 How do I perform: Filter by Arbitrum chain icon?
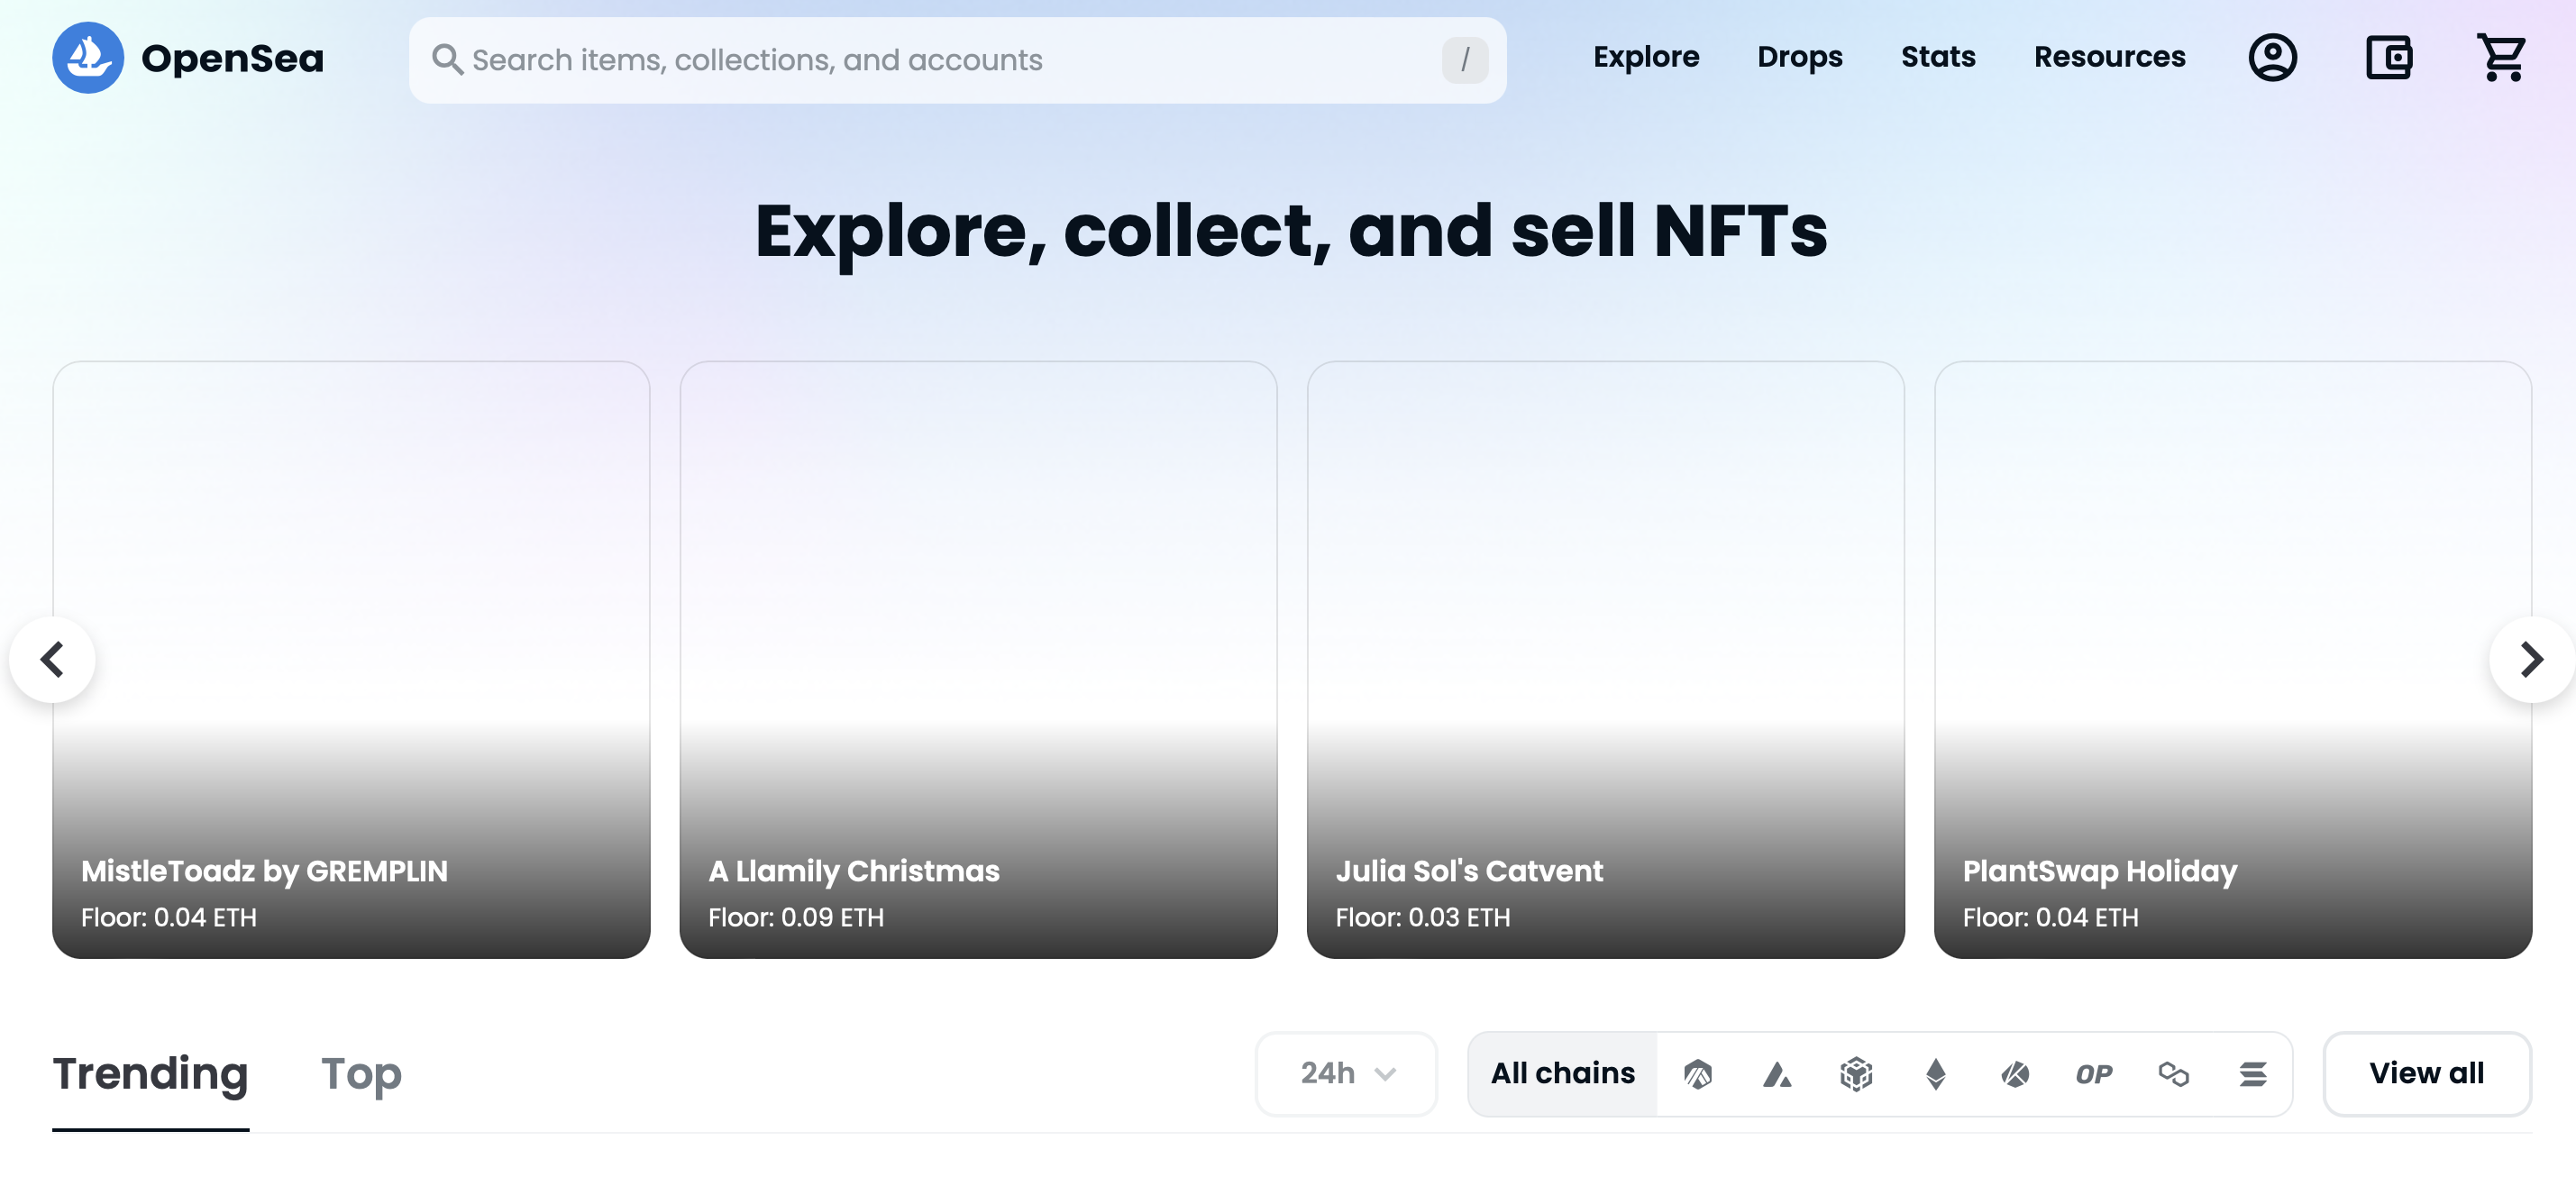coord(1697,1074)
